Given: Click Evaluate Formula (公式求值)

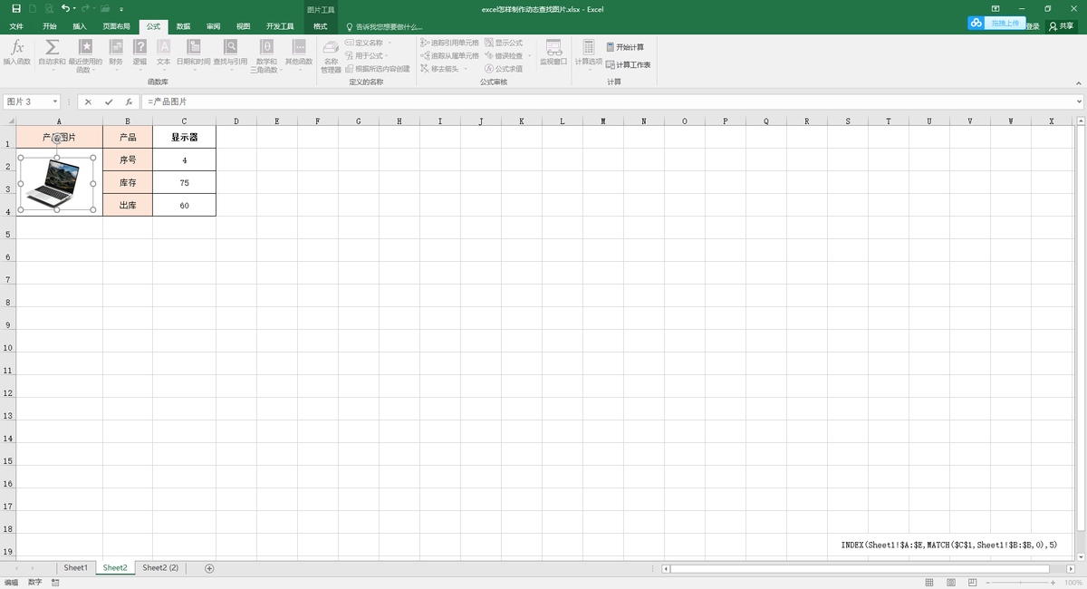Looking at the screenshot, I should coord(504,69).
